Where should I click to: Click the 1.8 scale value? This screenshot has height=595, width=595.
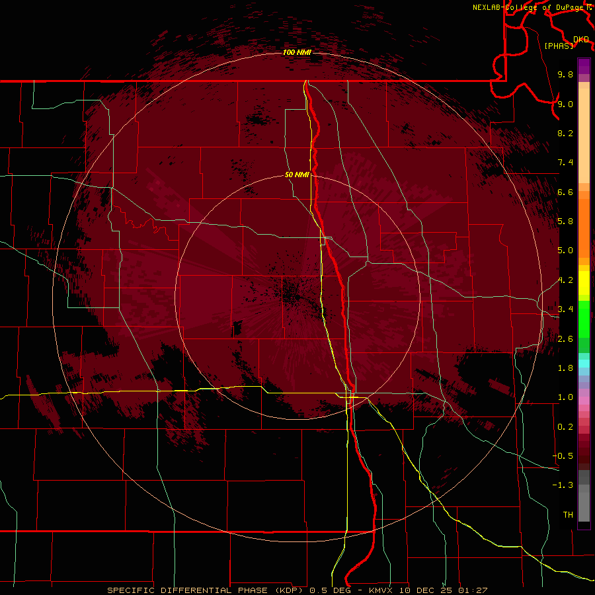click(565, 368)
